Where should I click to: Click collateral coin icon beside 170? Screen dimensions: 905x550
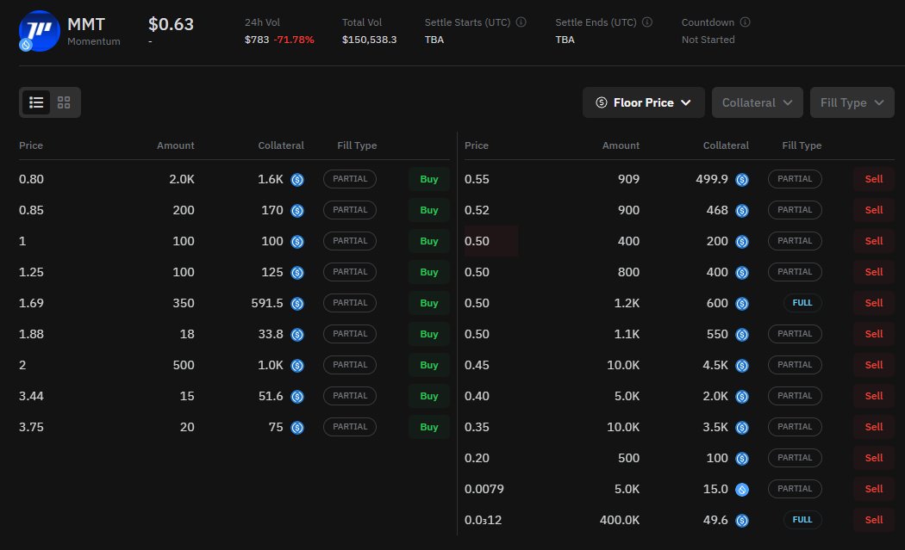(x=297, y=211)
